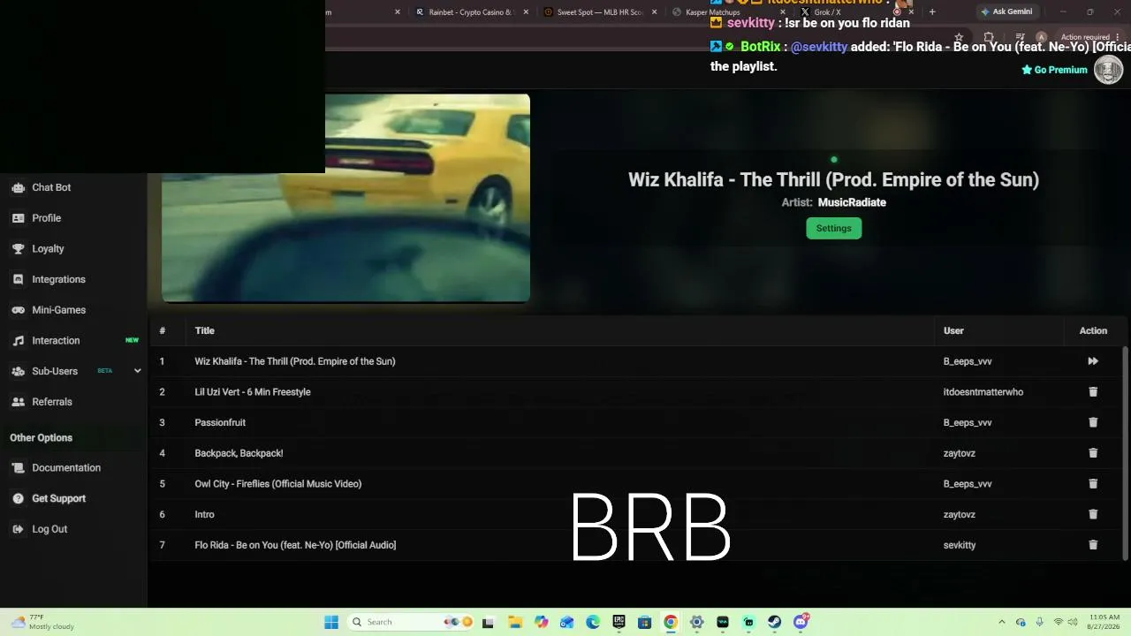Image resolution: width=1131 pixels, height=636 pixels.
Task: Delete the Flo Rida Be on You request
Action: (1093, 545)
